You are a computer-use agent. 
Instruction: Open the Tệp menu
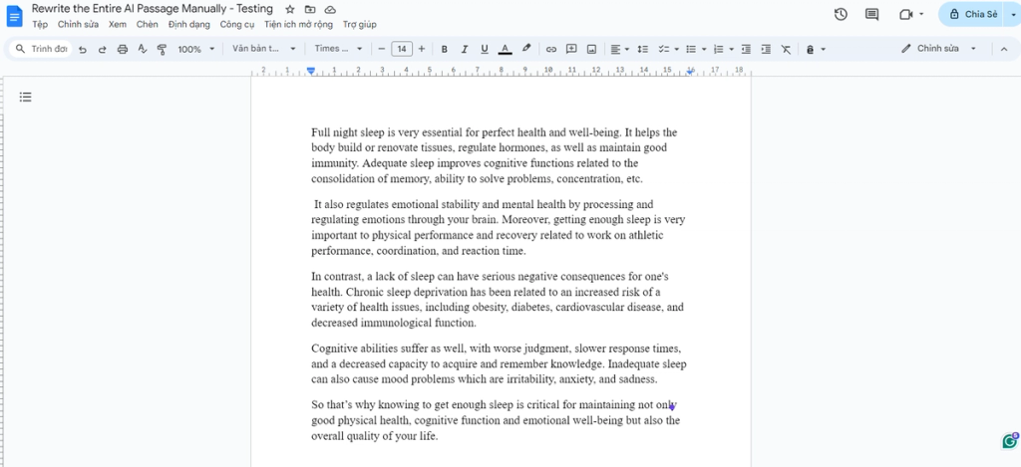[x=40, y=25]
